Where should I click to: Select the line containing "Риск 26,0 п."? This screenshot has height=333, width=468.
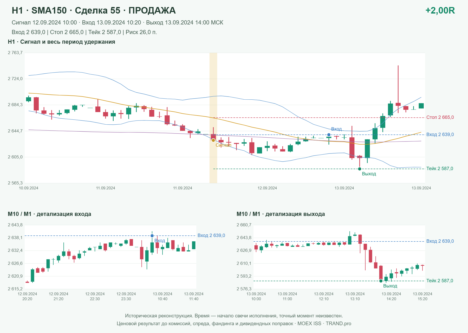tap(84, 32)
